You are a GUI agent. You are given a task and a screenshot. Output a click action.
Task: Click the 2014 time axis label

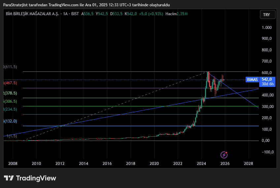[x=84, y=163]
